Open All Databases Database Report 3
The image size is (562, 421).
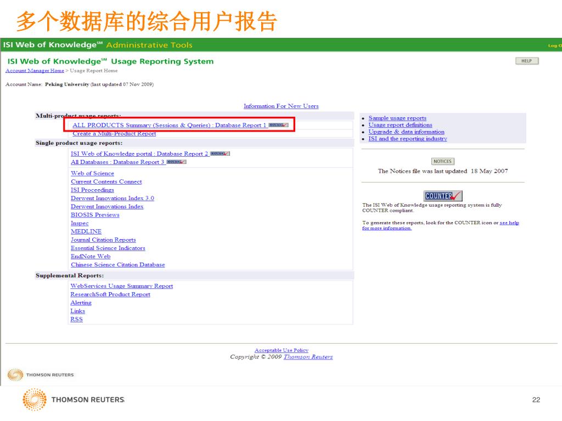(x=117, y=162)
